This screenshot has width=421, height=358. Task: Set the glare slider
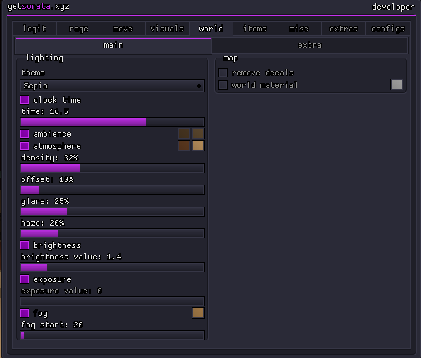coord(112,211)
